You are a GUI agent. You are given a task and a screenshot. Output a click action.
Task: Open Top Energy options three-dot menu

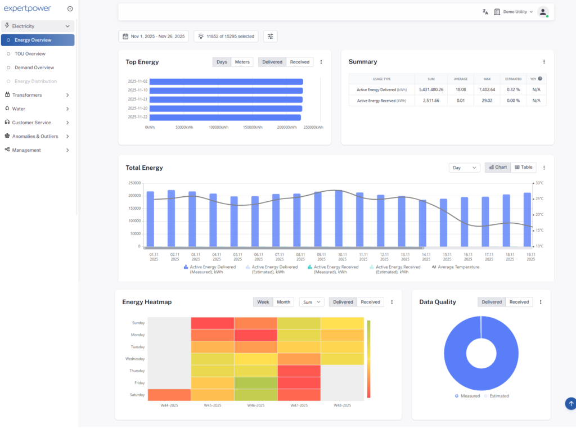point(321,62)
